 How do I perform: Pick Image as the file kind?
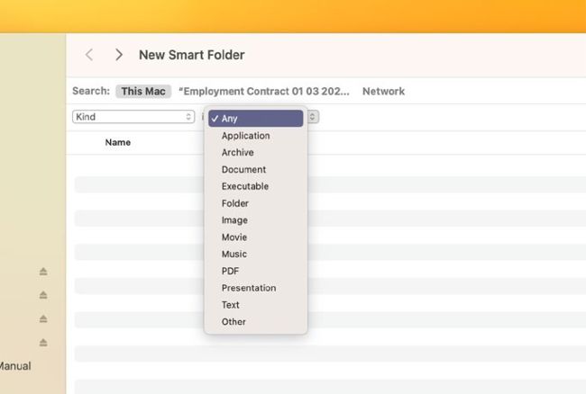point(234,220)
